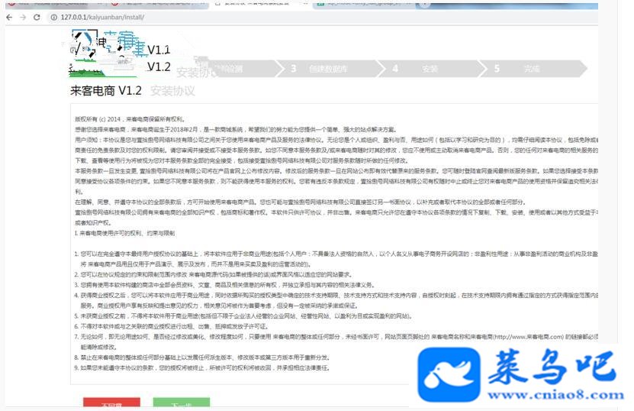Click clause 7 beginning 无论如何
Screen dimensions: 634x411
click(336, 341)
